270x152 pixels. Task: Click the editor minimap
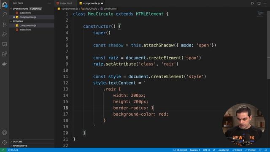pyautogui.click(x=261, y=14)
